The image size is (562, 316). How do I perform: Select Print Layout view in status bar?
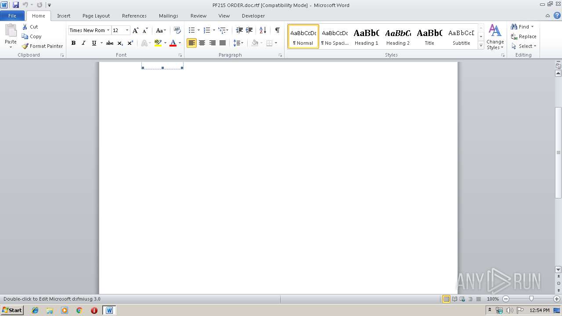(x=446, y=299)
